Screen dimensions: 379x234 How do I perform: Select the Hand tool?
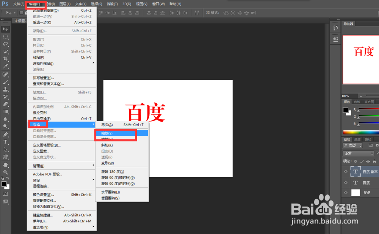[x=5, y=165]
